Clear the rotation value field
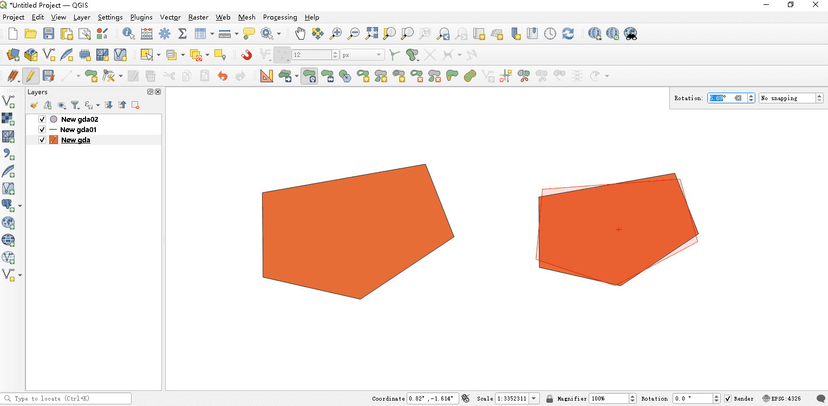 [738, 98]
